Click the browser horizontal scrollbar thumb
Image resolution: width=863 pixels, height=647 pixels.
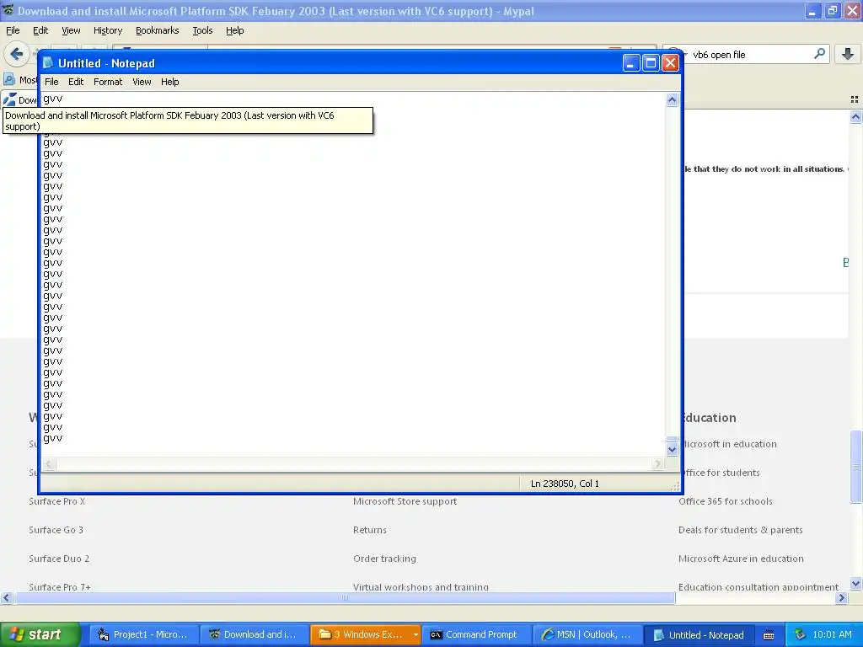345,598
